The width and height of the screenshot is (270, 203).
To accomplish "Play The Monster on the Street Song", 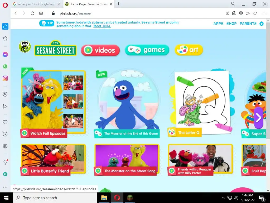I will [x=127, y=160].
